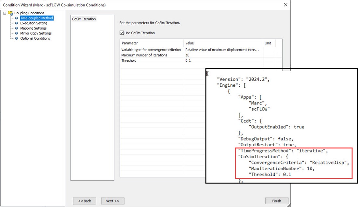
Task: Select the Threshold parameter row
Action: click(x=201, y=61)
